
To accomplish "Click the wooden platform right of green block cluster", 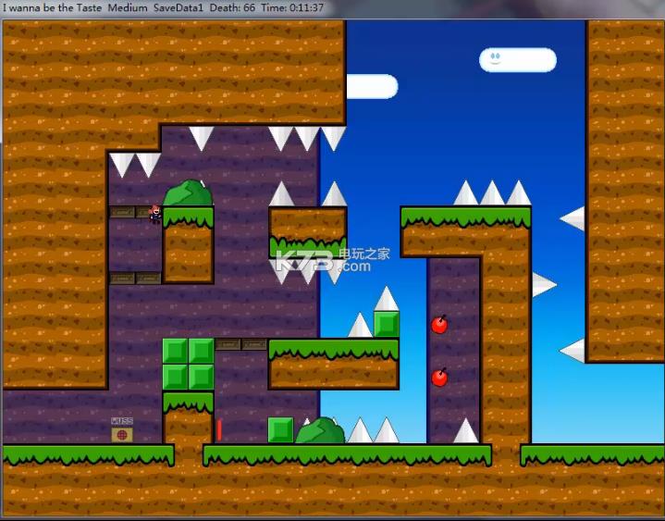I will [x=241, y=344].
